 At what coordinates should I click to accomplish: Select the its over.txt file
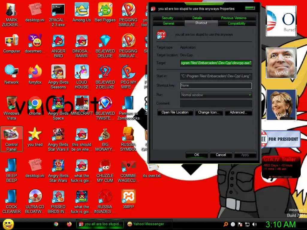(152, 171)
